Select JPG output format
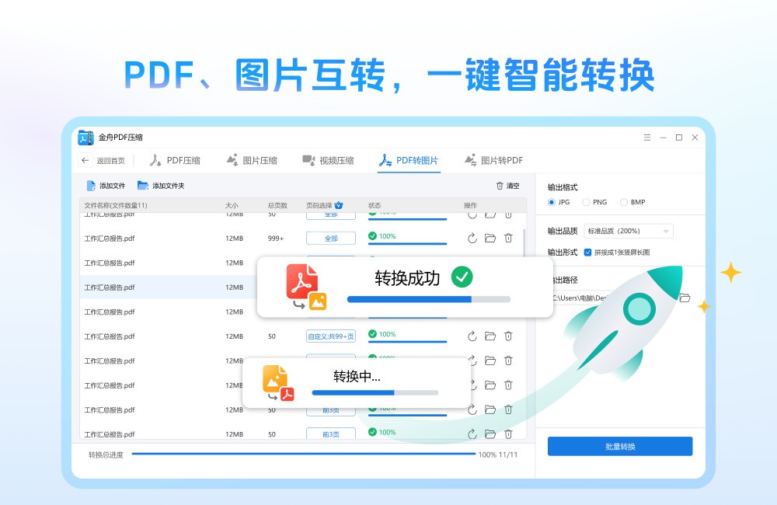This screenshot has width=777, height=505. pyautogui.click(x=552, y=202)
